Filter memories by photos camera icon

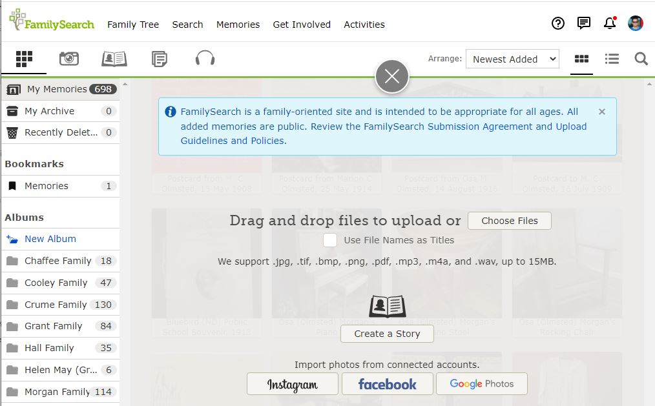tap(69, 59)
